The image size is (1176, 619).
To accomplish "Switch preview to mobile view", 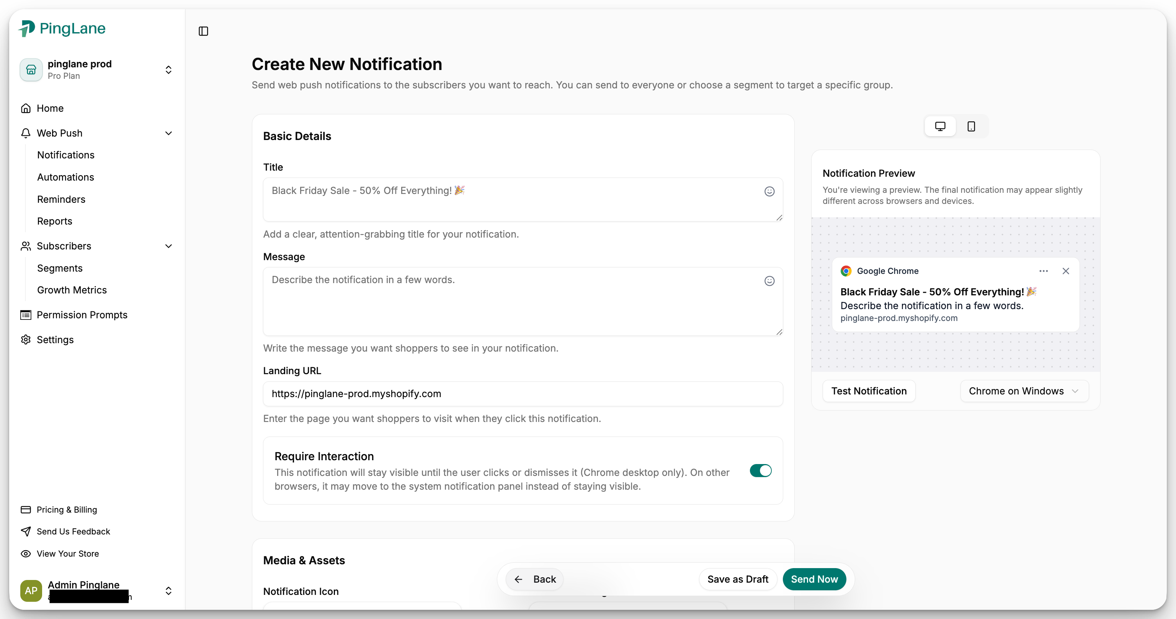I will point(972,126).
